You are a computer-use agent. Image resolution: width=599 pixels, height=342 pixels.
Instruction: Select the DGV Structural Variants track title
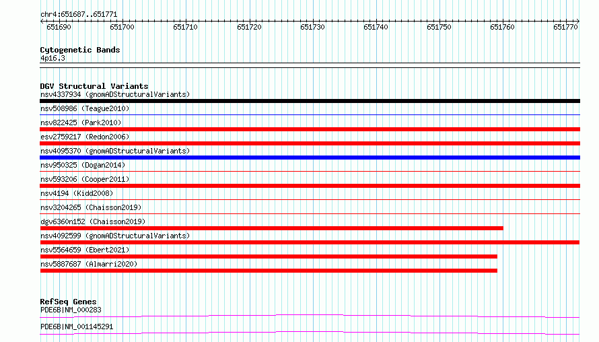(x=94, y=86)
